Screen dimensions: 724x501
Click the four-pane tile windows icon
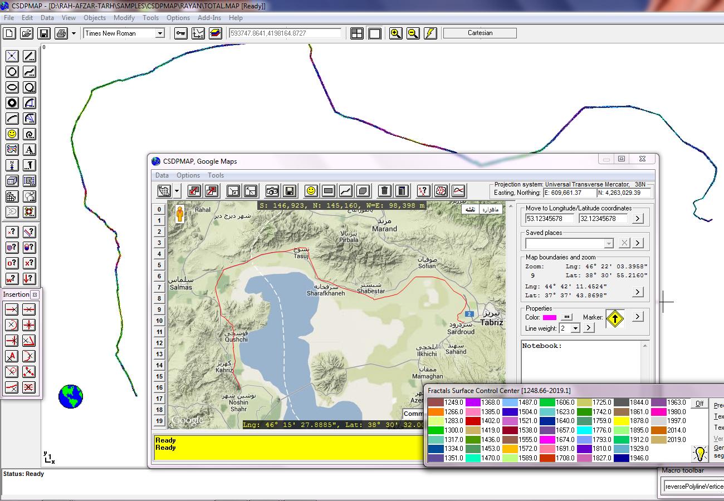point(357,33)
